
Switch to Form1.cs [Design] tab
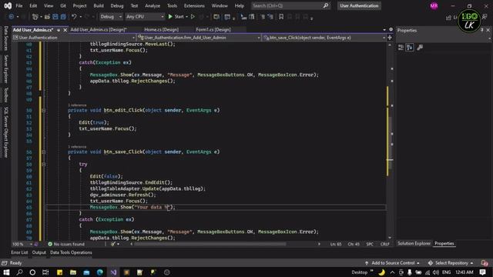point(213,29)
